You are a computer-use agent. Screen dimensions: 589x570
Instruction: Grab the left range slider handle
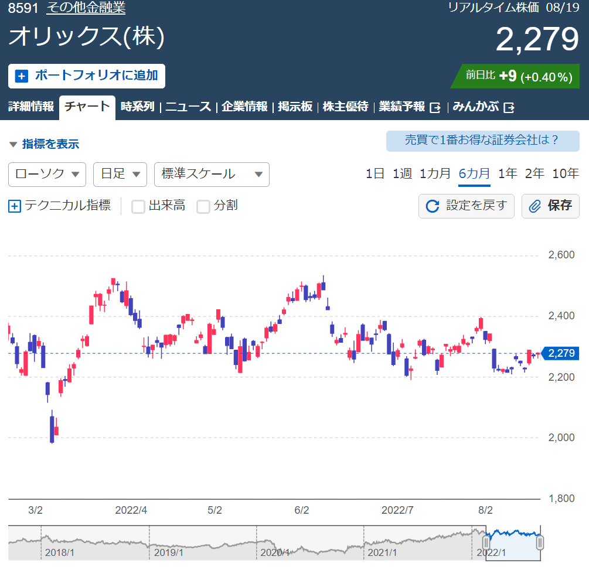[486, 542]
